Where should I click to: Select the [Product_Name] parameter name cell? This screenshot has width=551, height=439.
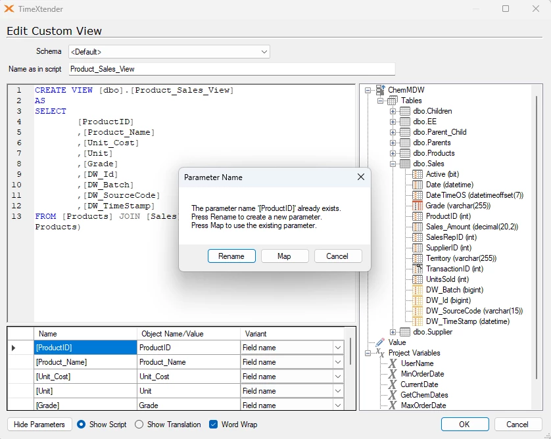[x=85, y=362]
